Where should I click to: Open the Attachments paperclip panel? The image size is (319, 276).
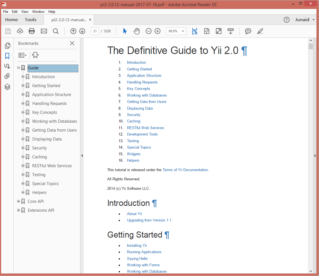pos(7,76)
